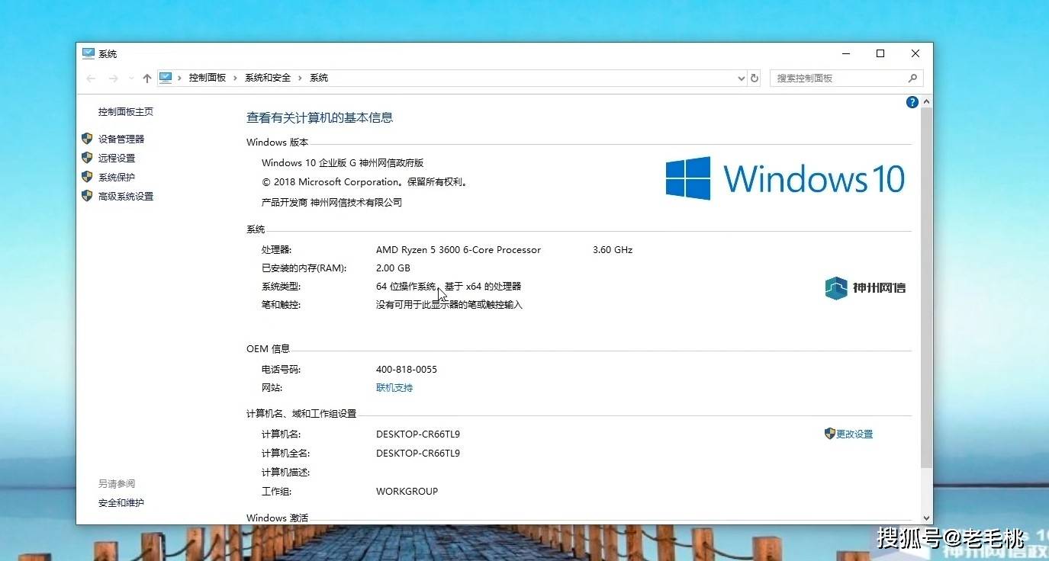Click the phone number 400-818-0055
This screenshot has height=561, width=1049.
tap(407, 370)
